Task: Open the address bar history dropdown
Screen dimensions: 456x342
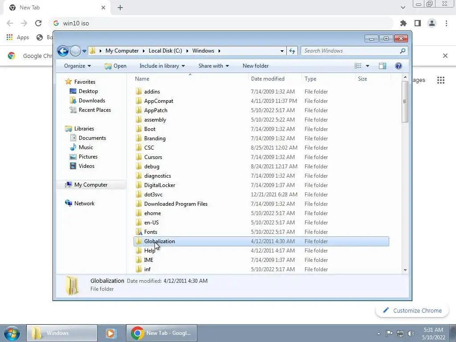Action: tap(282, 51)
